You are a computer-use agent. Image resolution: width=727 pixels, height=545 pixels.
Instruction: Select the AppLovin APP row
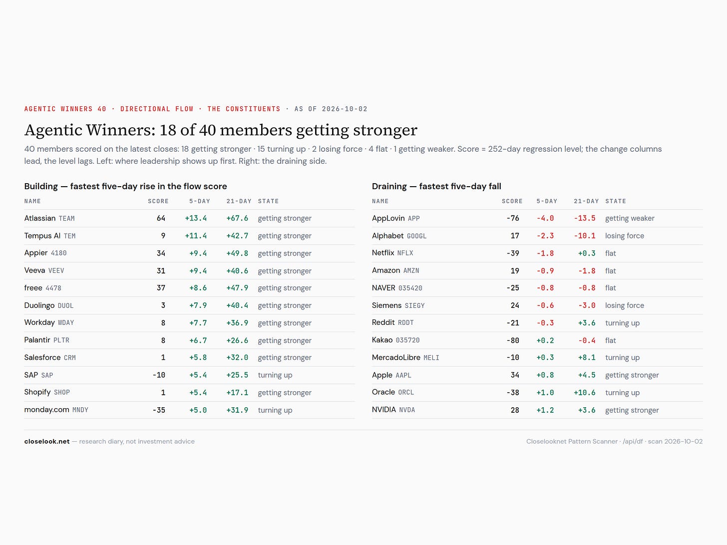537,218
